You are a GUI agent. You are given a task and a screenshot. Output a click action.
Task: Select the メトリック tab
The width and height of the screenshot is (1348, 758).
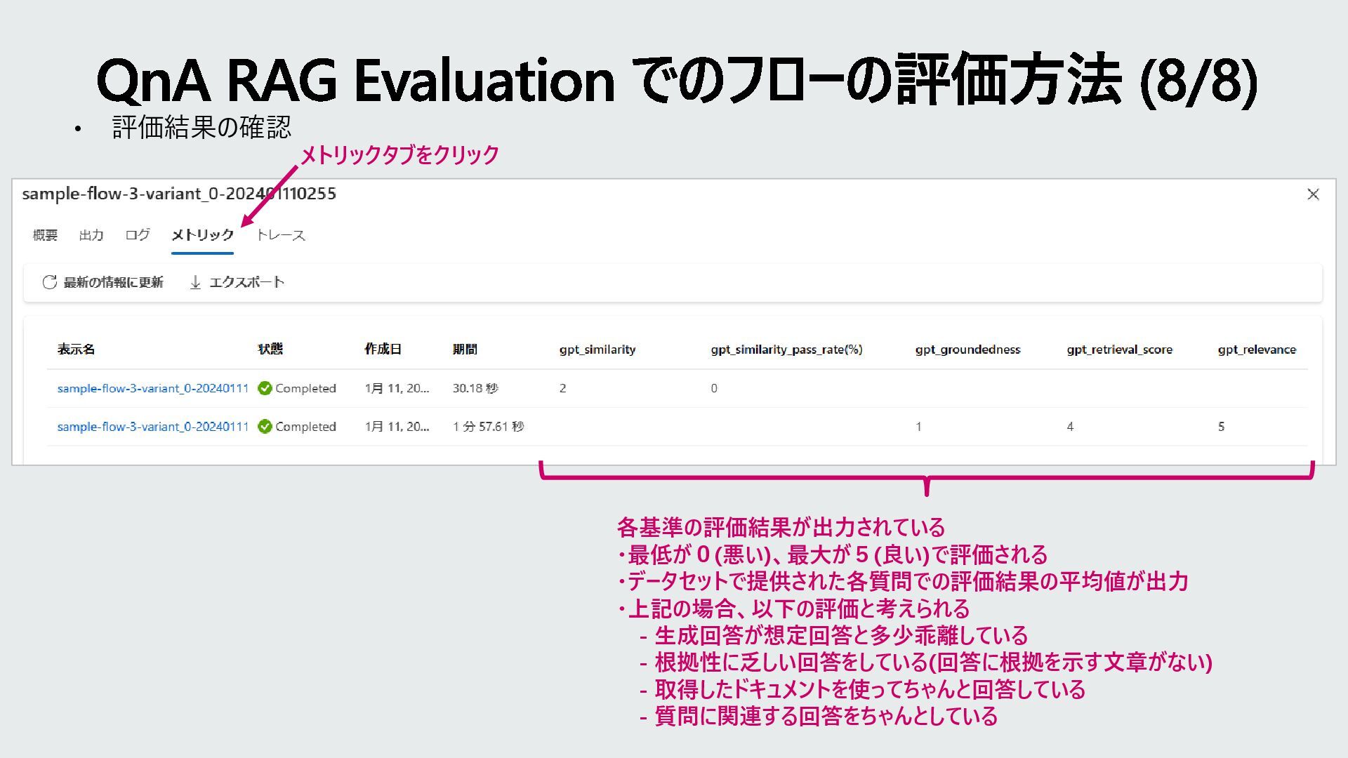pyautogui.click(x=202, y=235)
